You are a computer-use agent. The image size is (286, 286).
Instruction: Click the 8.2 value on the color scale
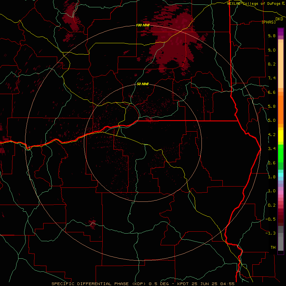pos(272,64)
